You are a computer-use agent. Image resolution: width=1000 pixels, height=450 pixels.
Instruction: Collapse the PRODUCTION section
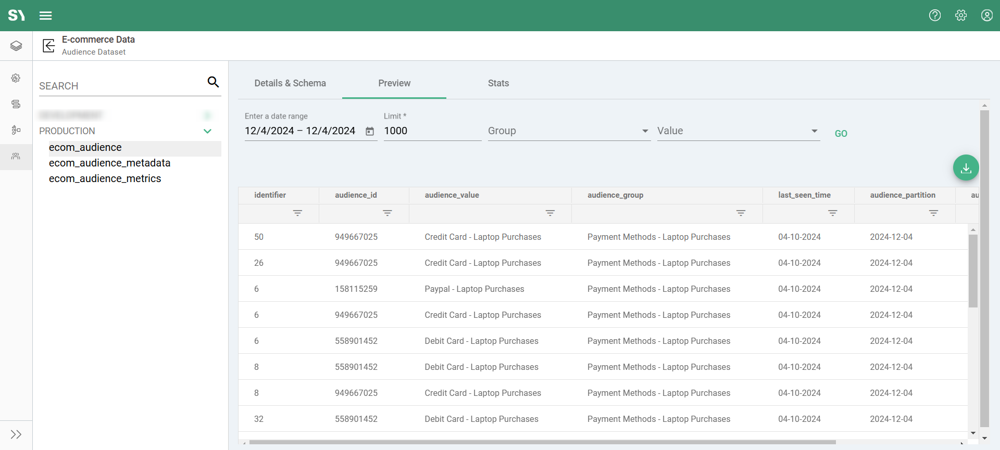coord(207,131)
